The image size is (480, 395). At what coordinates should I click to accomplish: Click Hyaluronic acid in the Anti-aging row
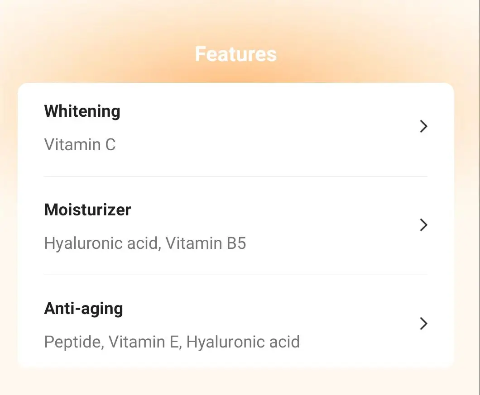243,342
